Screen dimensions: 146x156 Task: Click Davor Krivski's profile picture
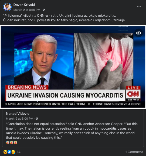click(x=7, y=7)
